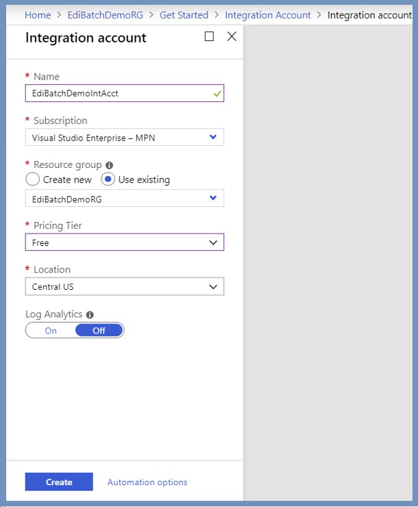The height and width of the screenshot is (507, 418).
Task: Select the Use existing radio button
Action: pyautogui.click(x=108, y=179)
